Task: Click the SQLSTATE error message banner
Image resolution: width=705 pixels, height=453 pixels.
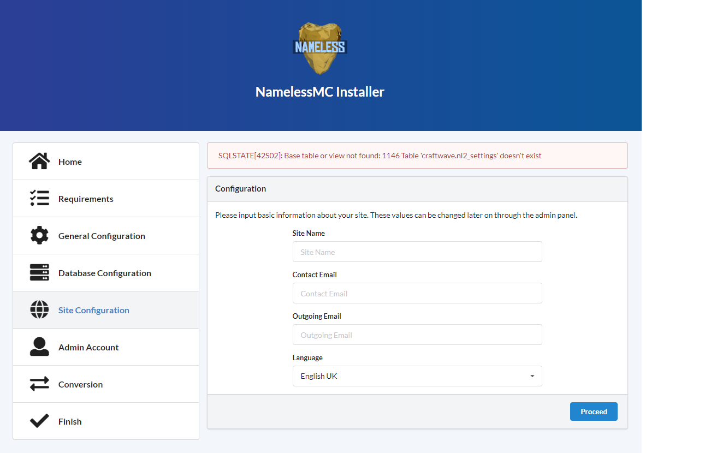Action: click(x=417, y=156)
